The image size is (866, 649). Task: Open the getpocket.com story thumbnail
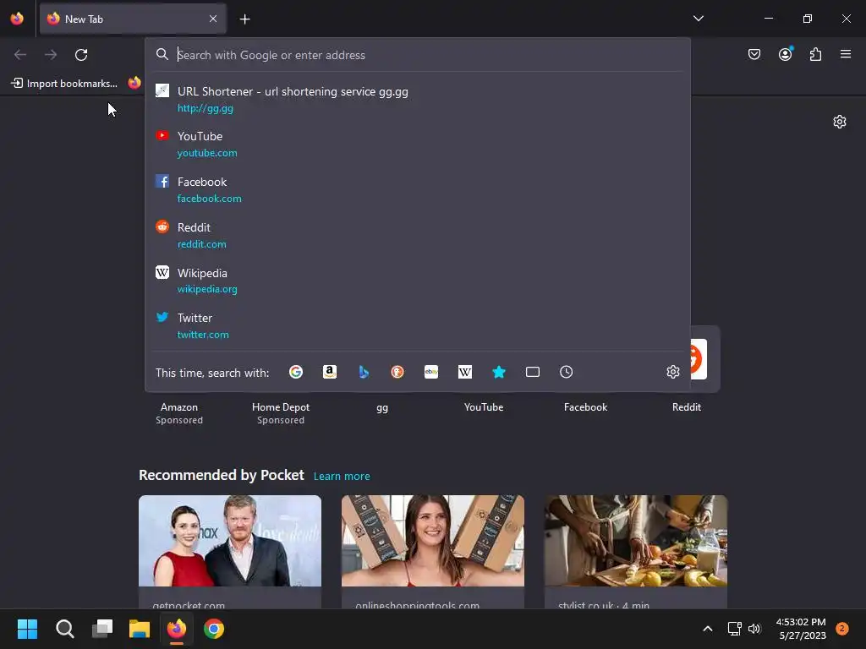coord(230,541)
